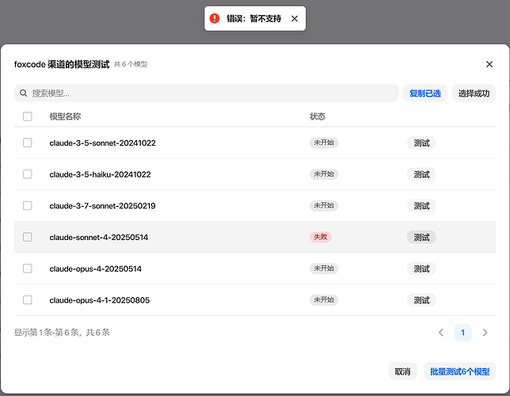Check claude-3-5-haiku-20241022 checkbox
510x396 pixels.
click(27, 174)
